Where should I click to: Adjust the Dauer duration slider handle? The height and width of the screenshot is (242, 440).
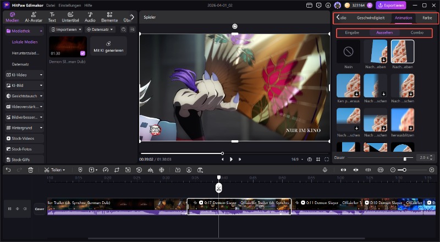[x=405, y=159]
